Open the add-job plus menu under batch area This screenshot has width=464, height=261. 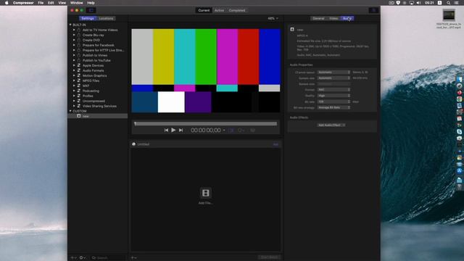(133, 258)
